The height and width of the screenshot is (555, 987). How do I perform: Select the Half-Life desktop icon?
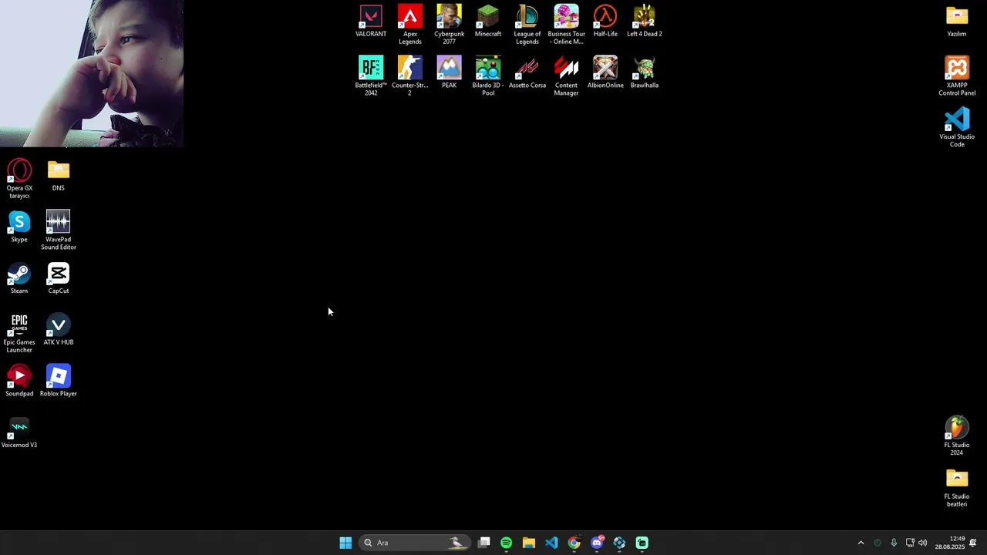[605, 21]
